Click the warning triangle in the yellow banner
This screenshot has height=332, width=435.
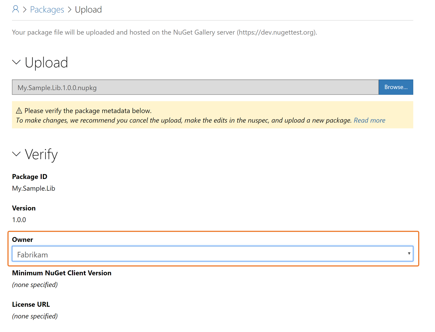pos(19,110)
